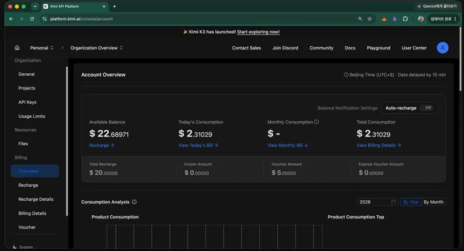The height and width of the screenshot is (251, 464).
Task: Click the page vertical scrollbar
Action: tap(460, 59)
